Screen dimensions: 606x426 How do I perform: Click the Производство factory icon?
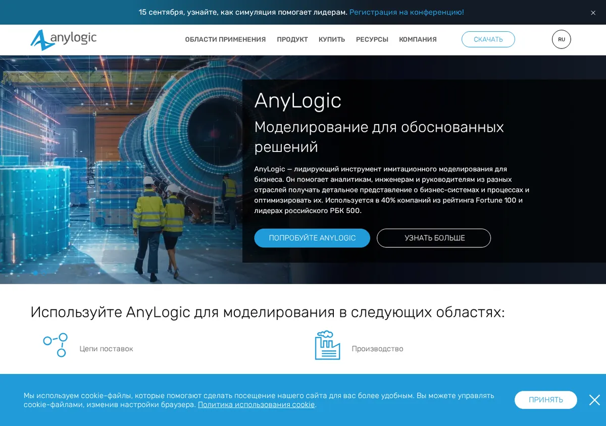pyautogui.click(x=327, y=345)
